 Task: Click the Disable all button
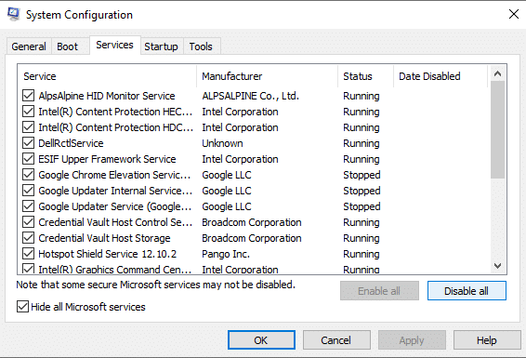point(467,290)
